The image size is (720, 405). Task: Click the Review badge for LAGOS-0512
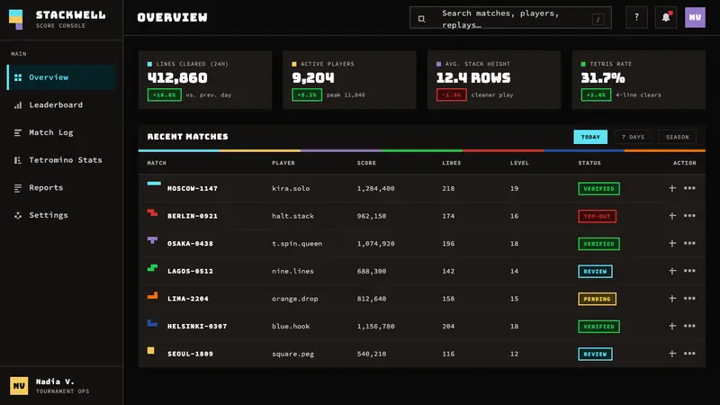[595, 272]
